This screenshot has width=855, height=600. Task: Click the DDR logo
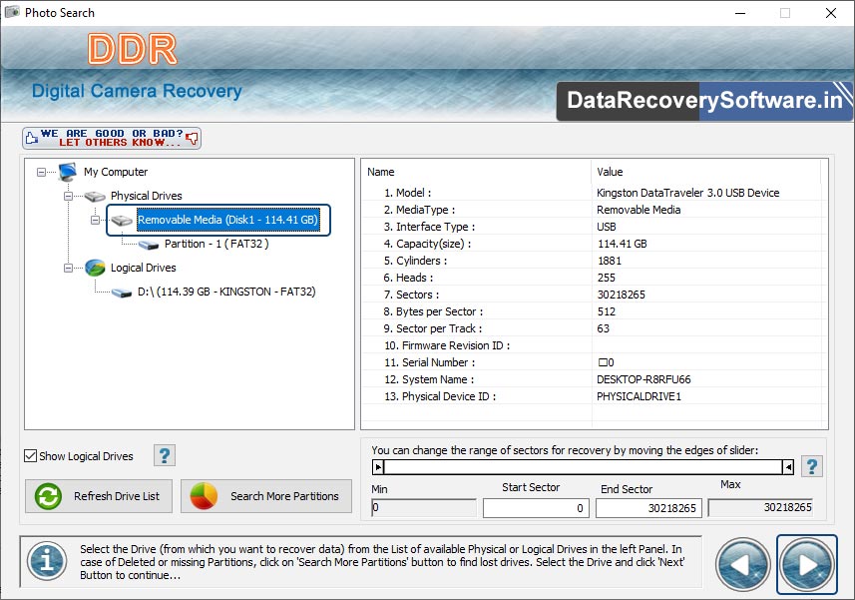pyautogui.click(x=133, y=49)
